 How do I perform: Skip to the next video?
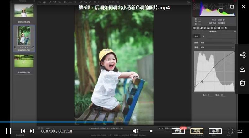click(x=32, y=131)
